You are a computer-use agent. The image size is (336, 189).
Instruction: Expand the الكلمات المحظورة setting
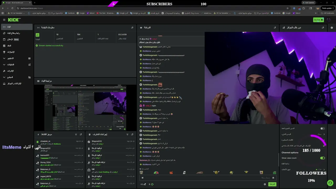(324, 140)
